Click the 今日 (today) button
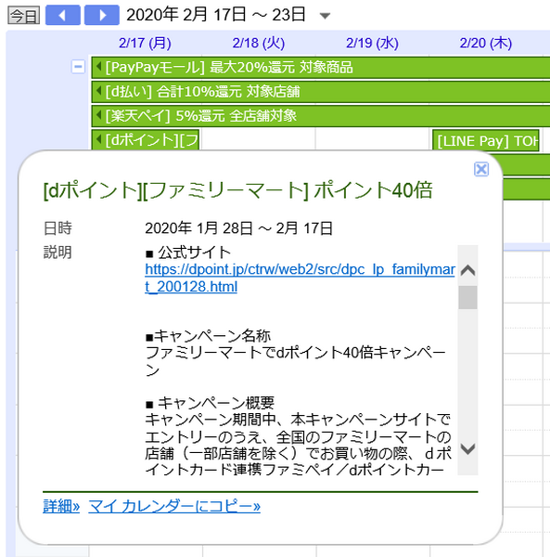This screenshot has width=550, height=557. pyautogui.click(x=24, y=15)
